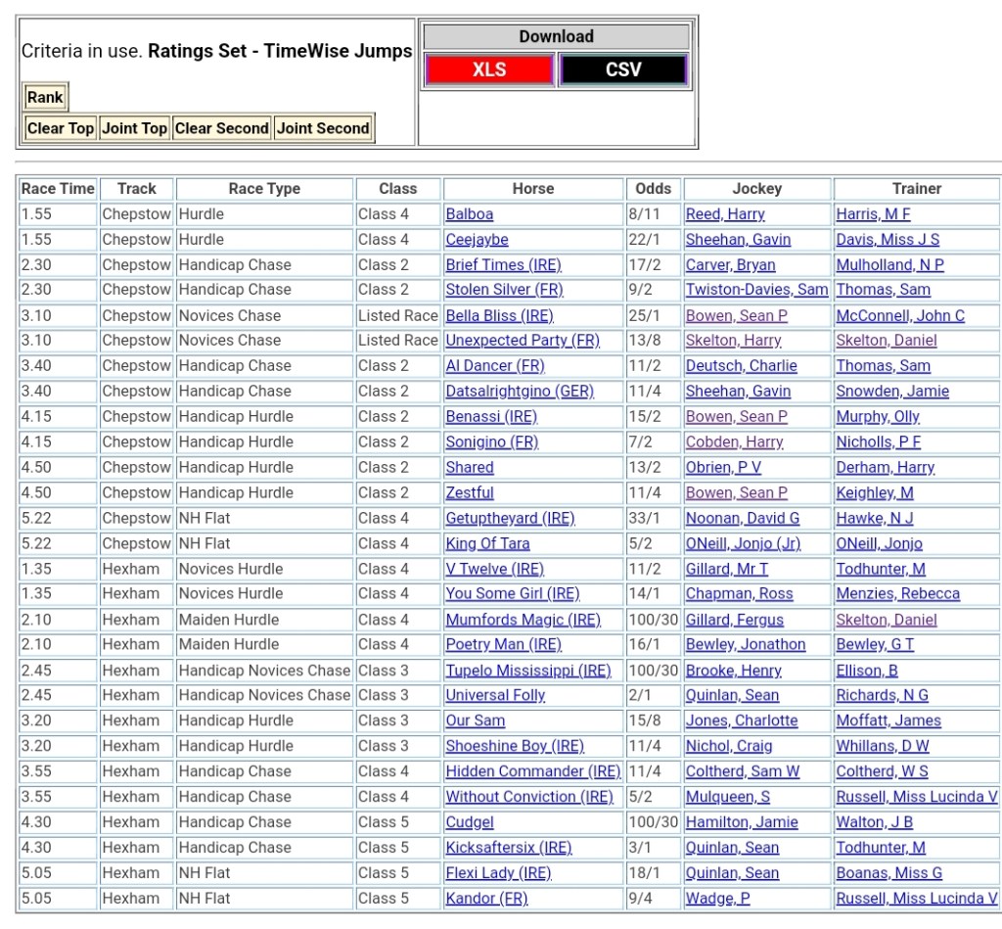The height and width of the screenshot is (929, 1002).
Task: Filter by Joint Top rated
Action: click(134, 128)
